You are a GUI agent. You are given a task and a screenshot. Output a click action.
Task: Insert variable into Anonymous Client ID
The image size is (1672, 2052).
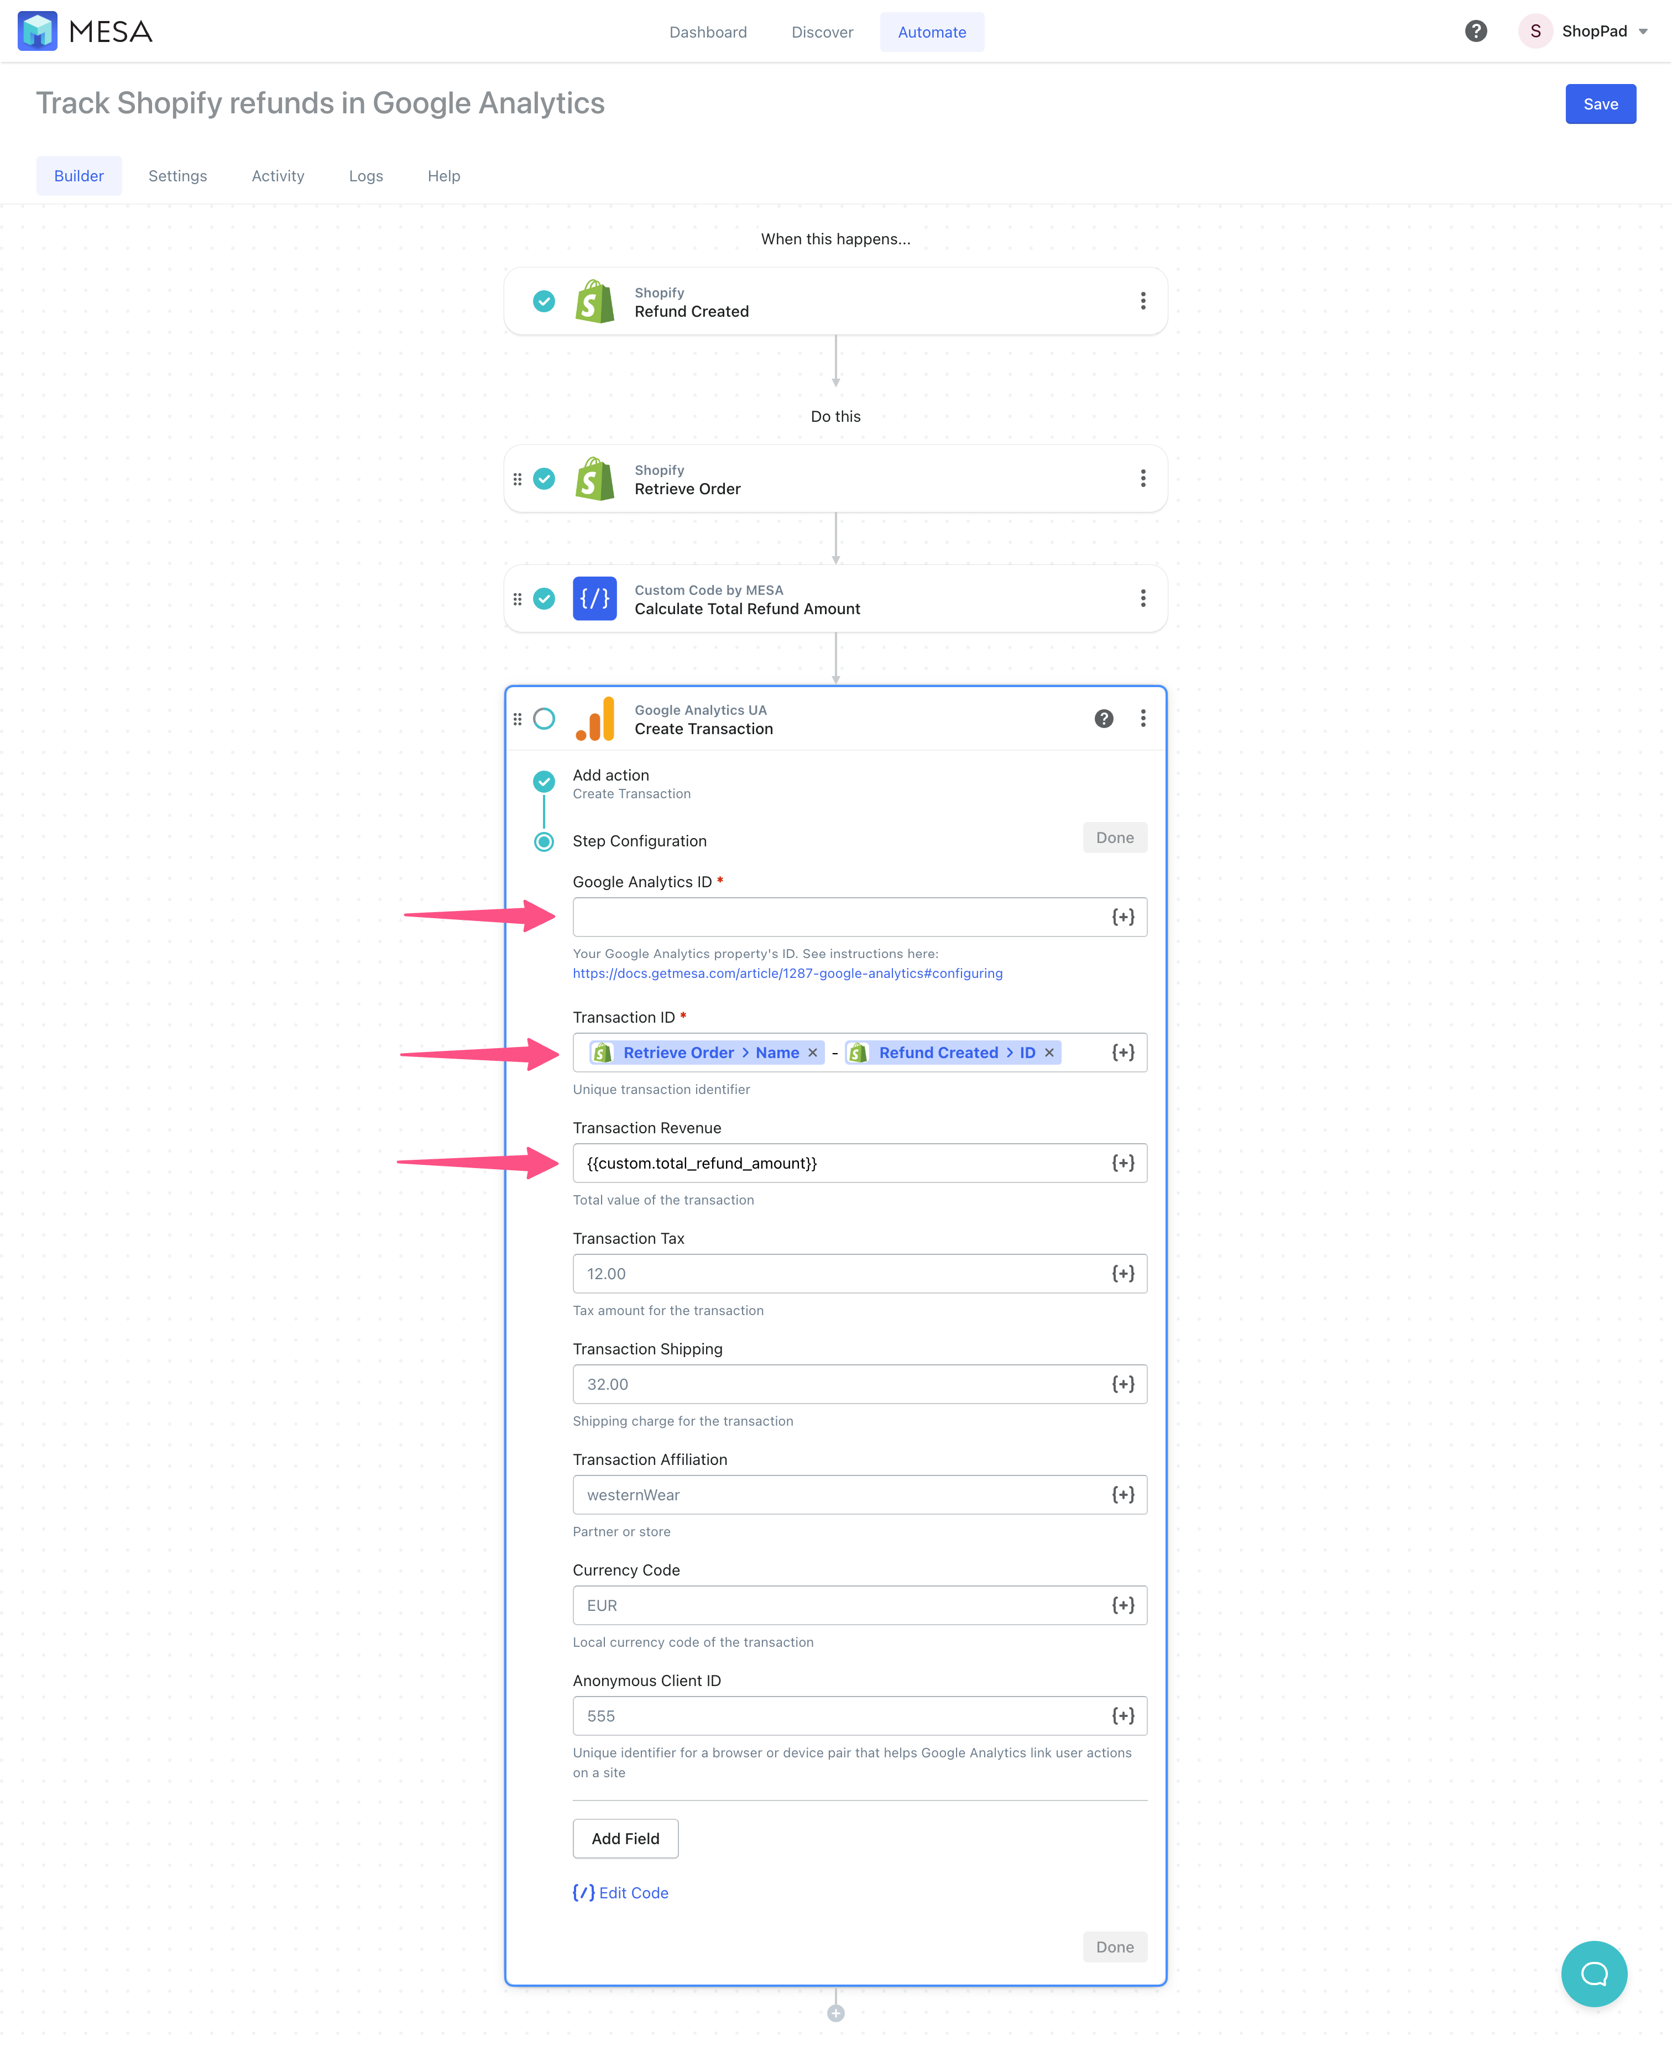coord(1123,1716)
